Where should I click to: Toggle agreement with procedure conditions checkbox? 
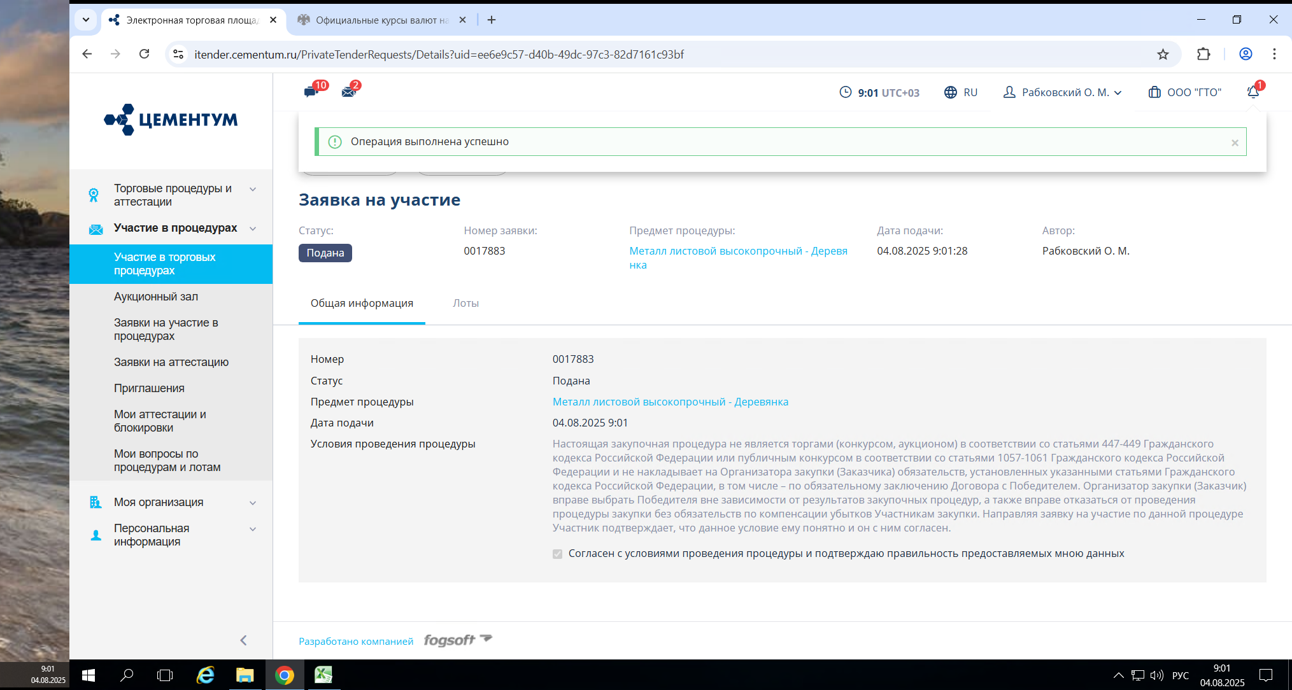(558, 554)
